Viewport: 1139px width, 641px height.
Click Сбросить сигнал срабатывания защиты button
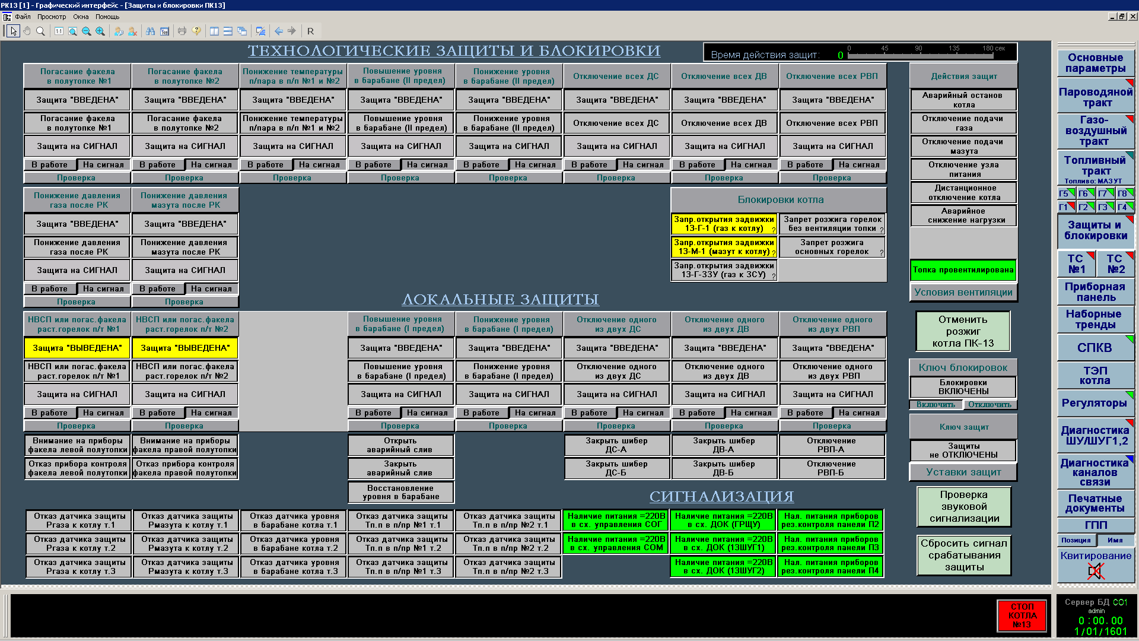pos(964,555)
